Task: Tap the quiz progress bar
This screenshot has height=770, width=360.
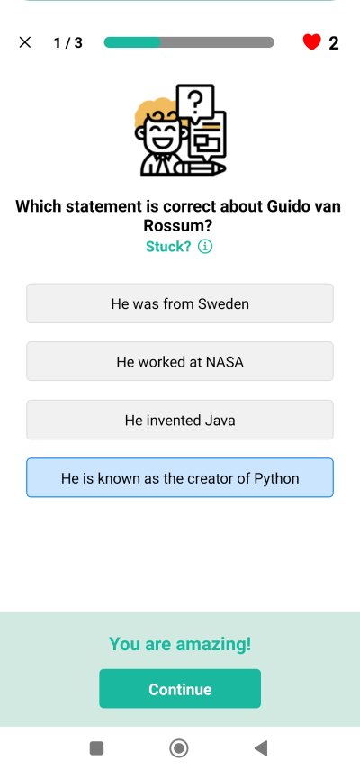Action: point(189,42)
